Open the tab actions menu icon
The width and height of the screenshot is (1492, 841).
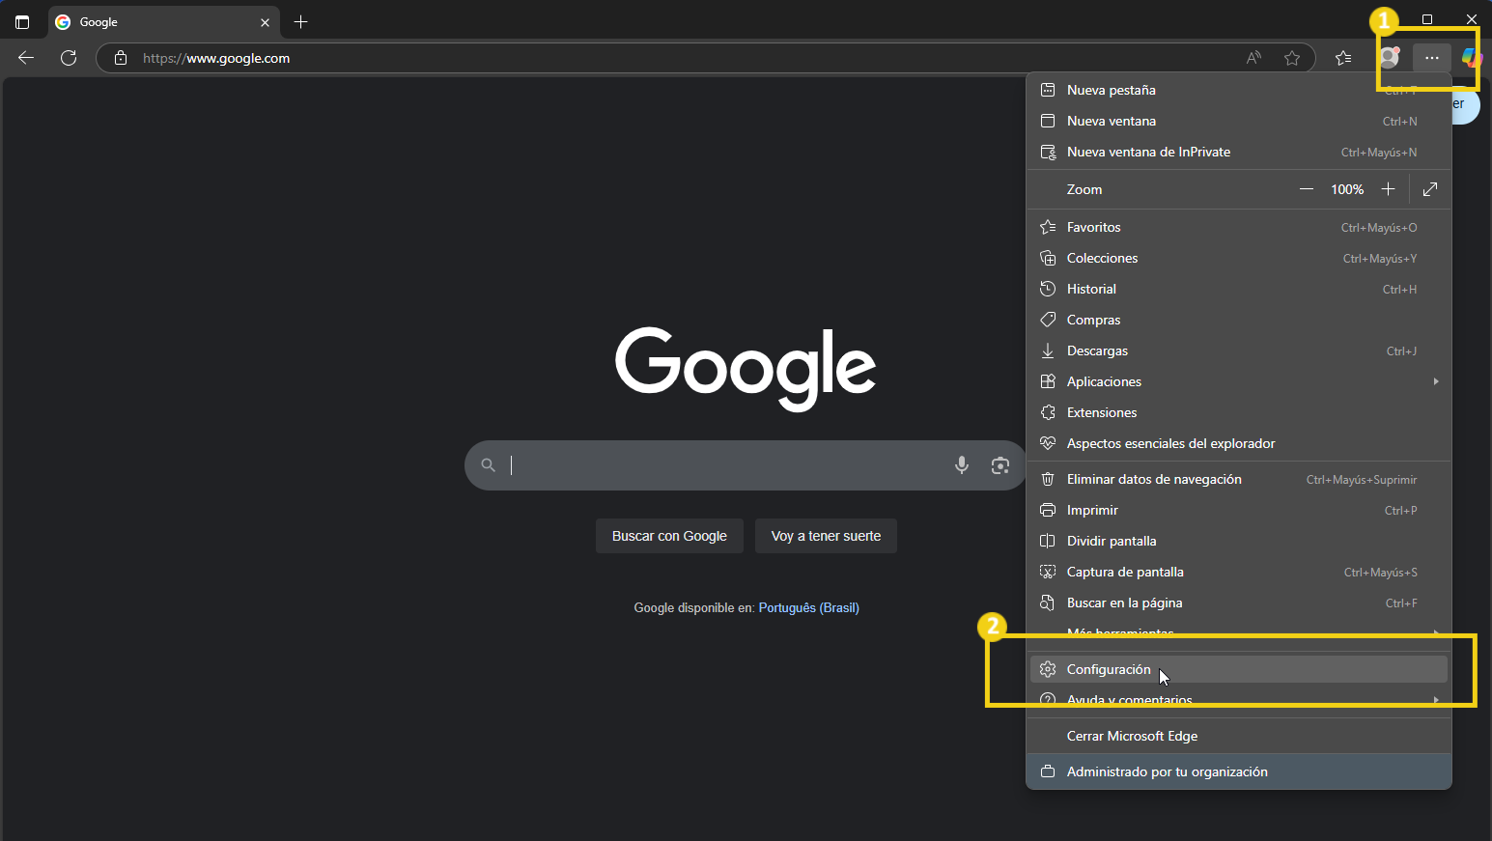pos(22,21)
